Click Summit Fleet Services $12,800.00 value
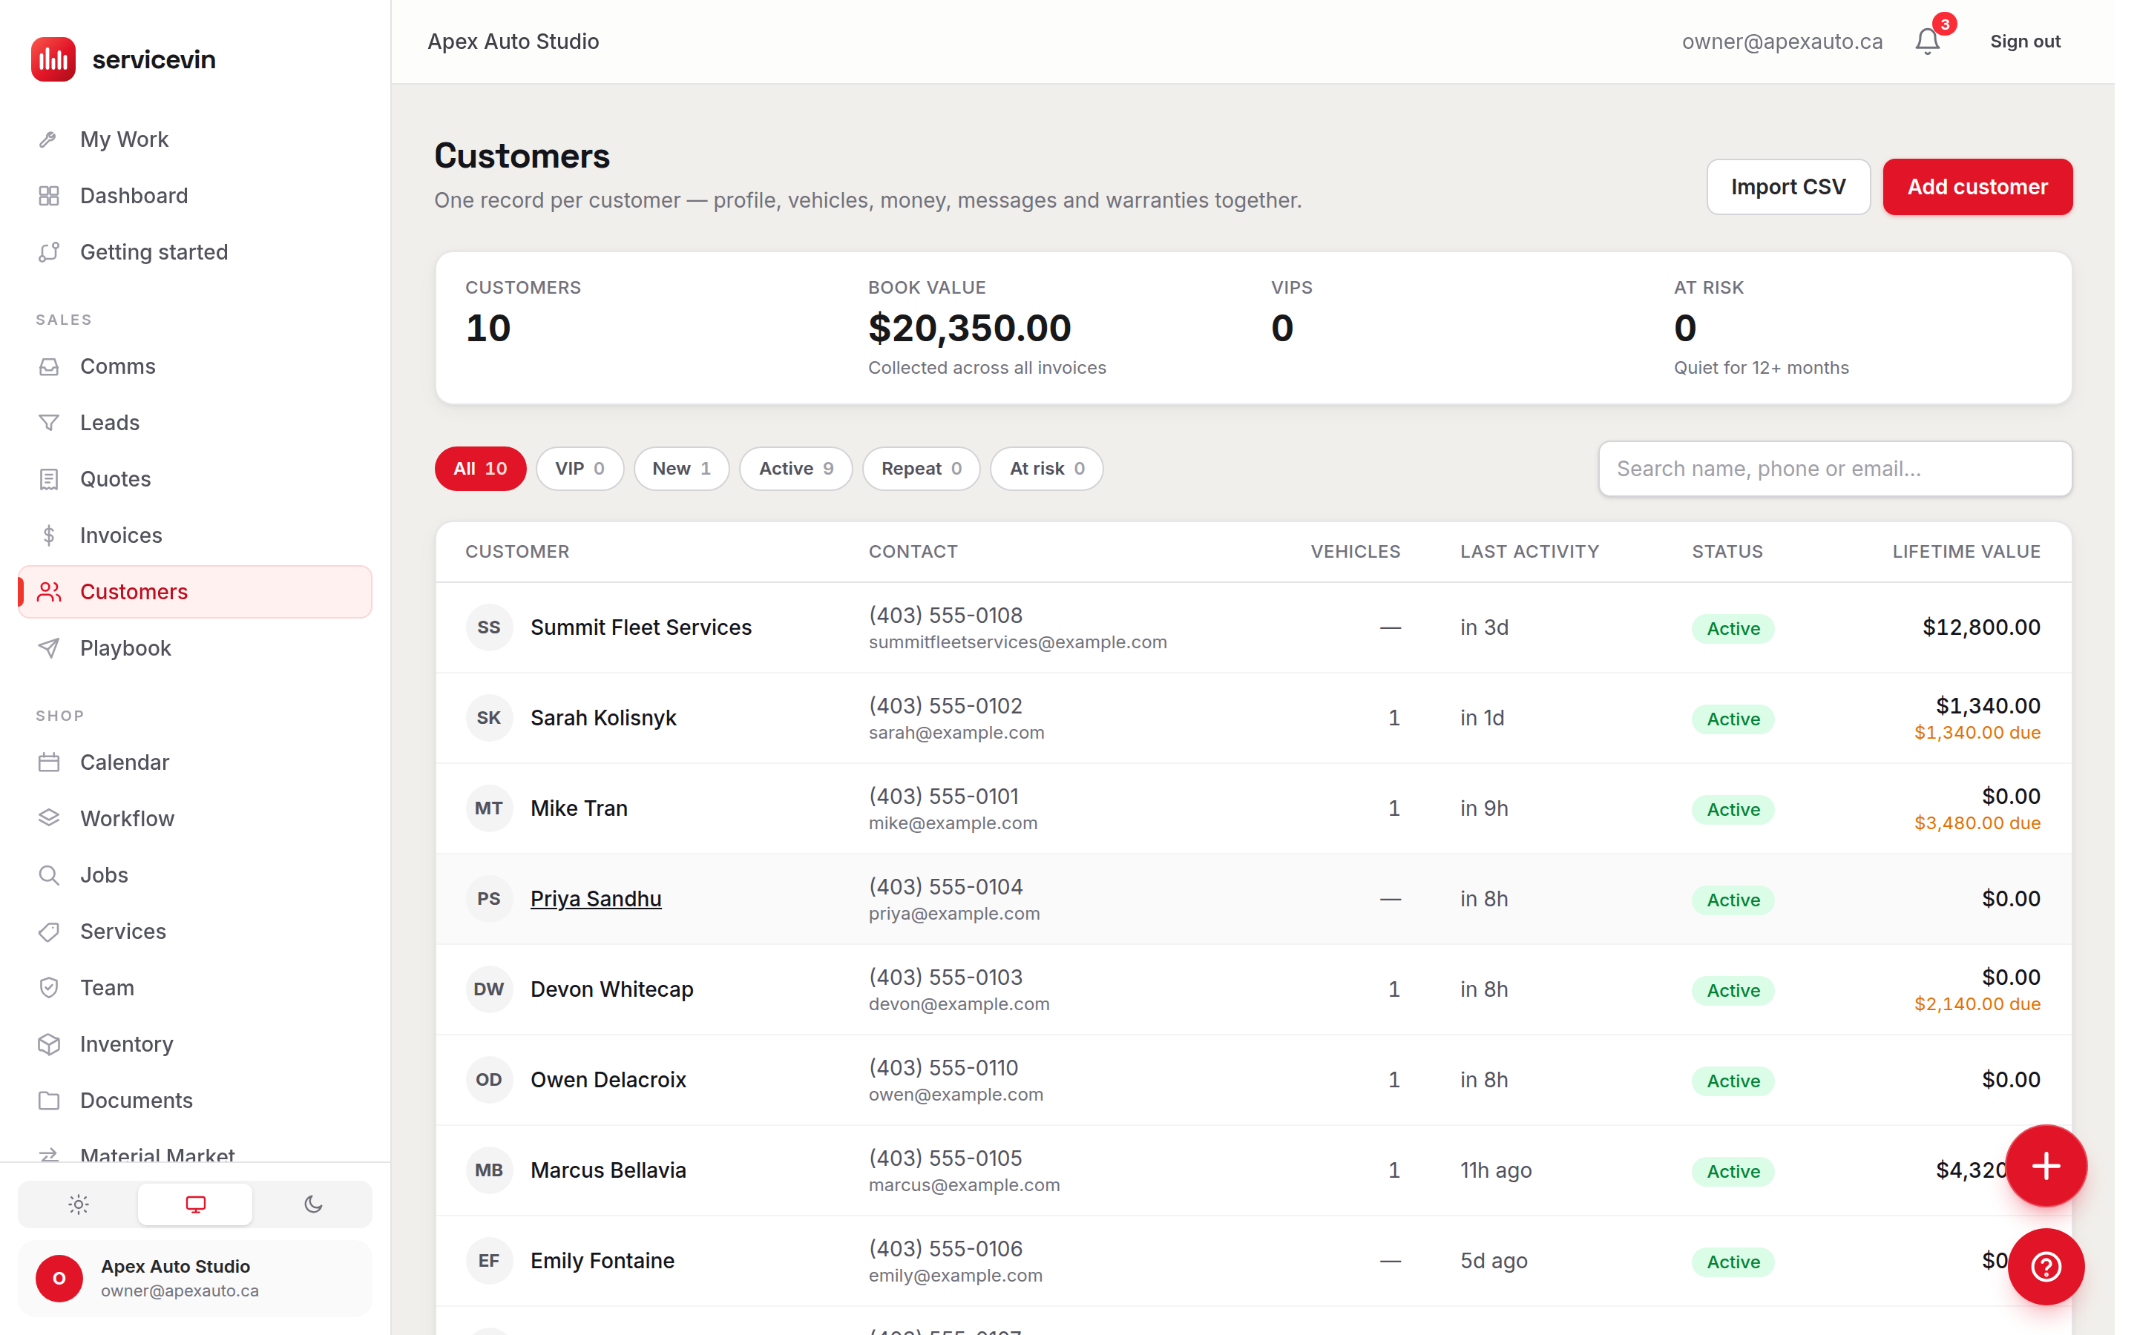This screenshot has width=2137, height=1335. coord(1982,627)
